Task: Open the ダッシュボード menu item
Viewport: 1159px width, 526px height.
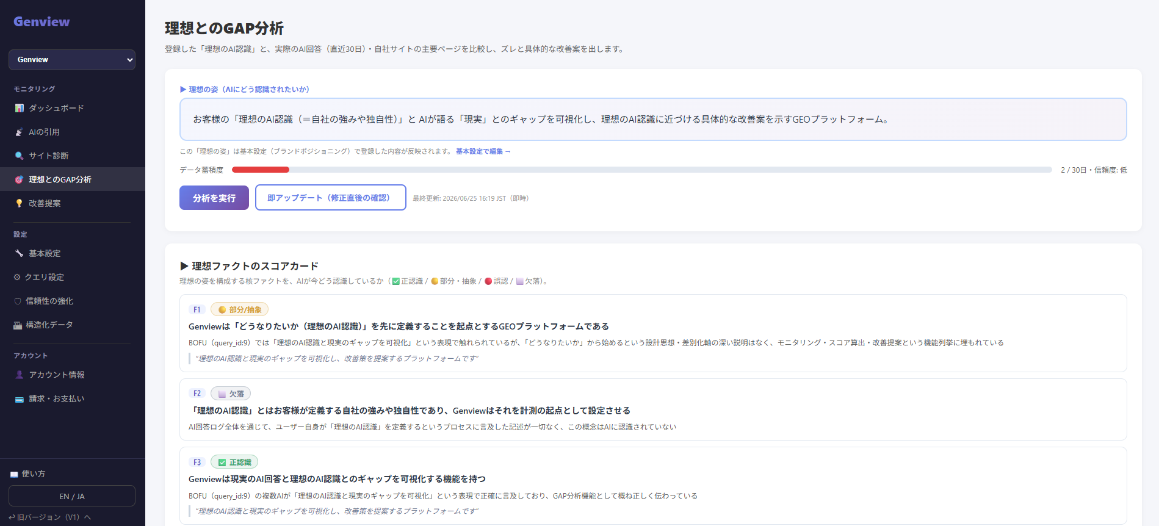Action: (72, 108)
